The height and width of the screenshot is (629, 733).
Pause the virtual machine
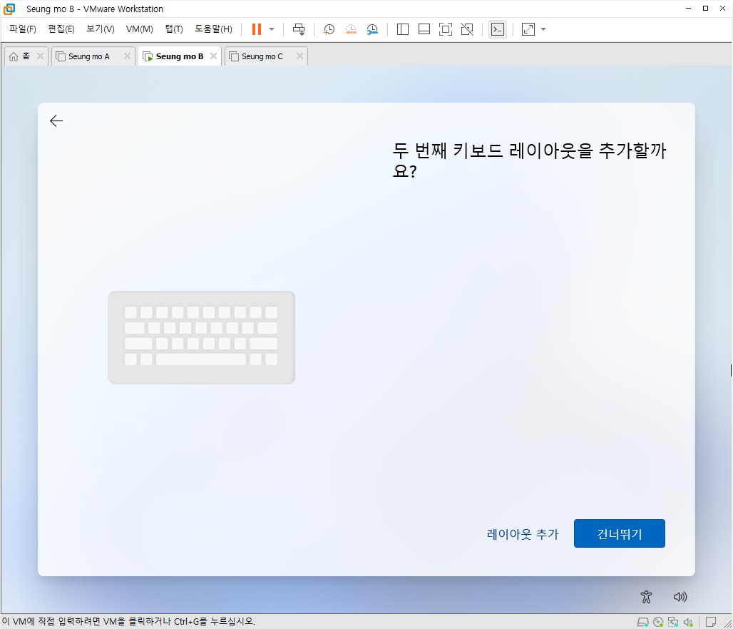256,29
